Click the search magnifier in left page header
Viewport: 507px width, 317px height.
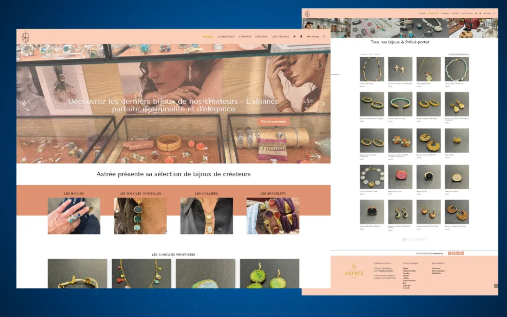point(324,37)
